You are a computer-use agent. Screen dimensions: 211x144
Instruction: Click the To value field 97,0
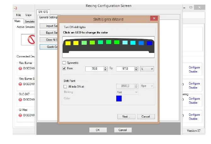125,69
